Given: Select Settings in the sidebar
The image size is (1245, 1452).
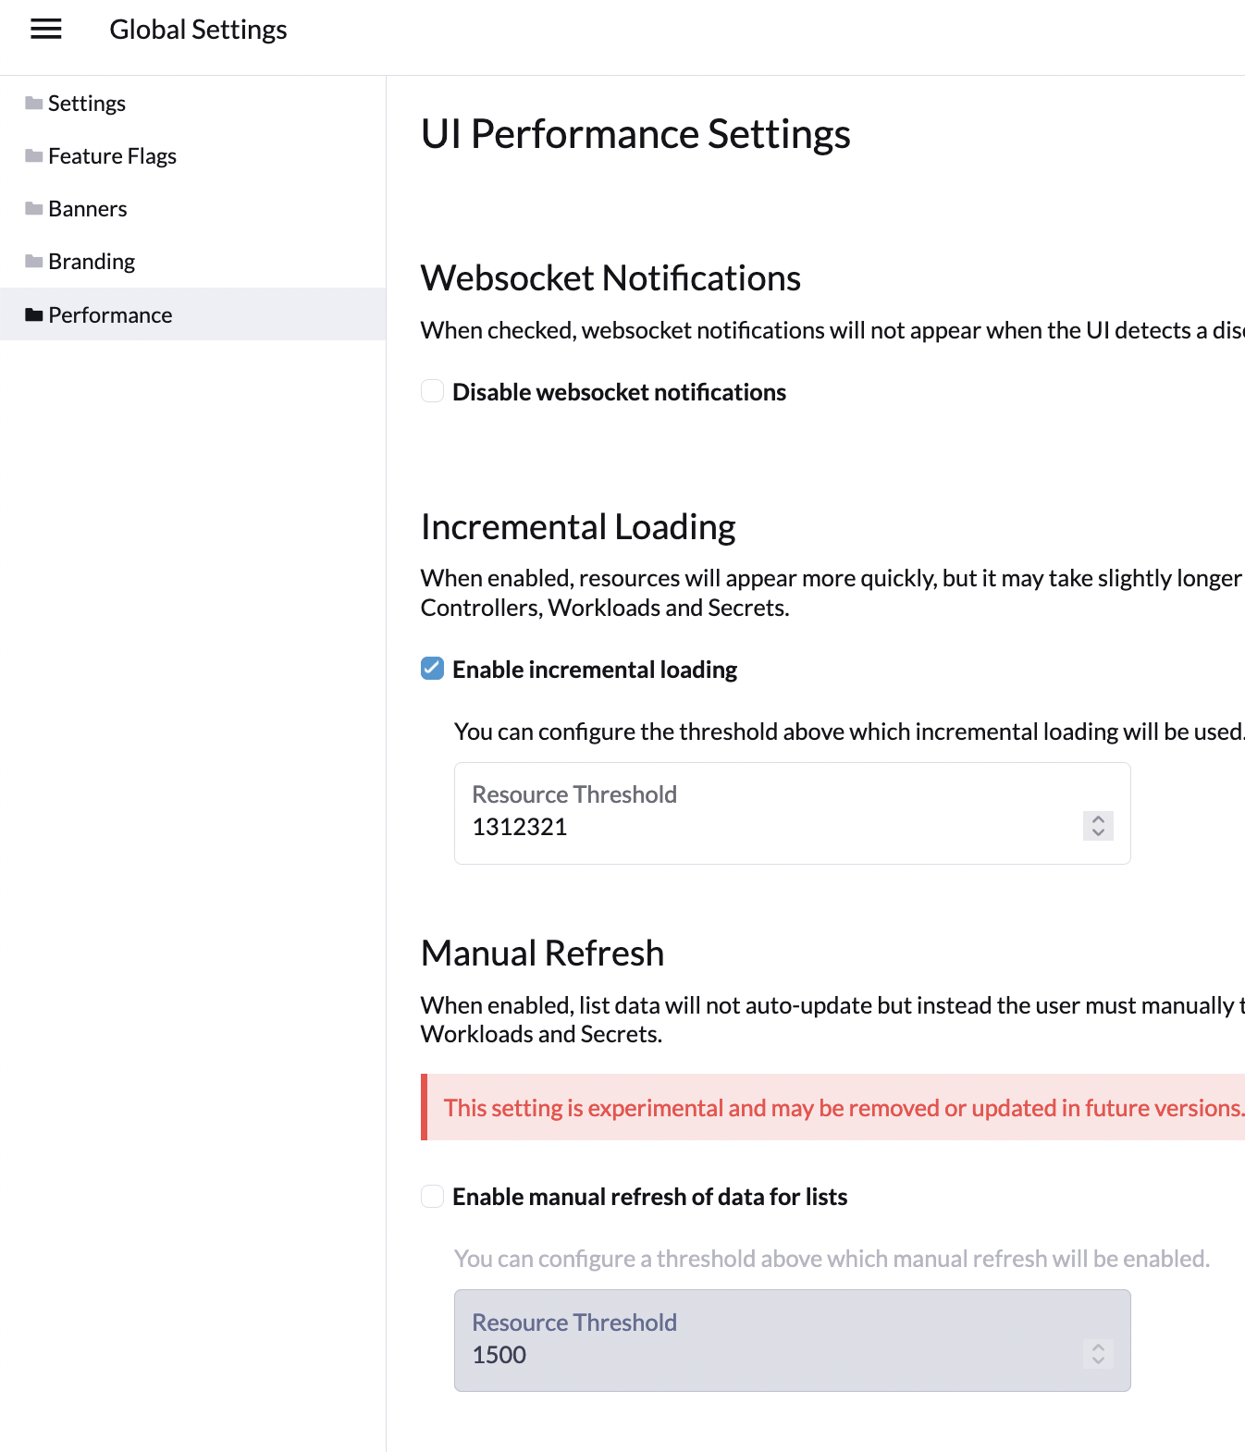Looking at the screenshot, I should pyautogui.click(x=87, y=103).
